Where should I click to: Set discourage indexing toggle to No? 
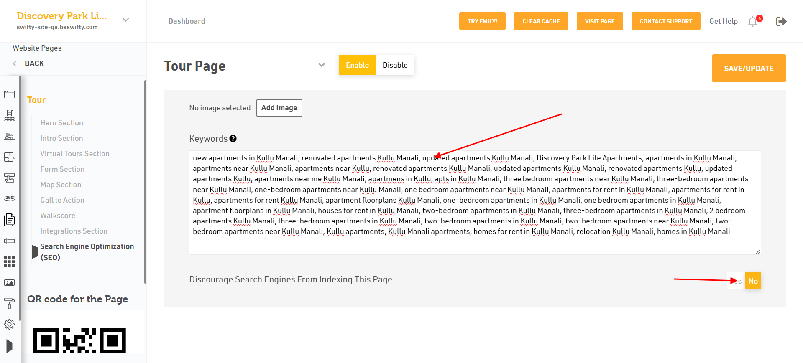pyautogui.click(x=753, y=281)
